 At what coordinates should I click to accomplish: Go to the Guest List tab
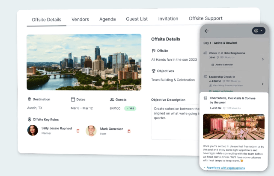tap(137, 19)
